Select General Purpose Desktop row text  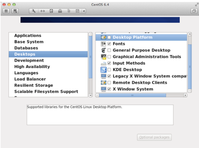click(142, 50)
